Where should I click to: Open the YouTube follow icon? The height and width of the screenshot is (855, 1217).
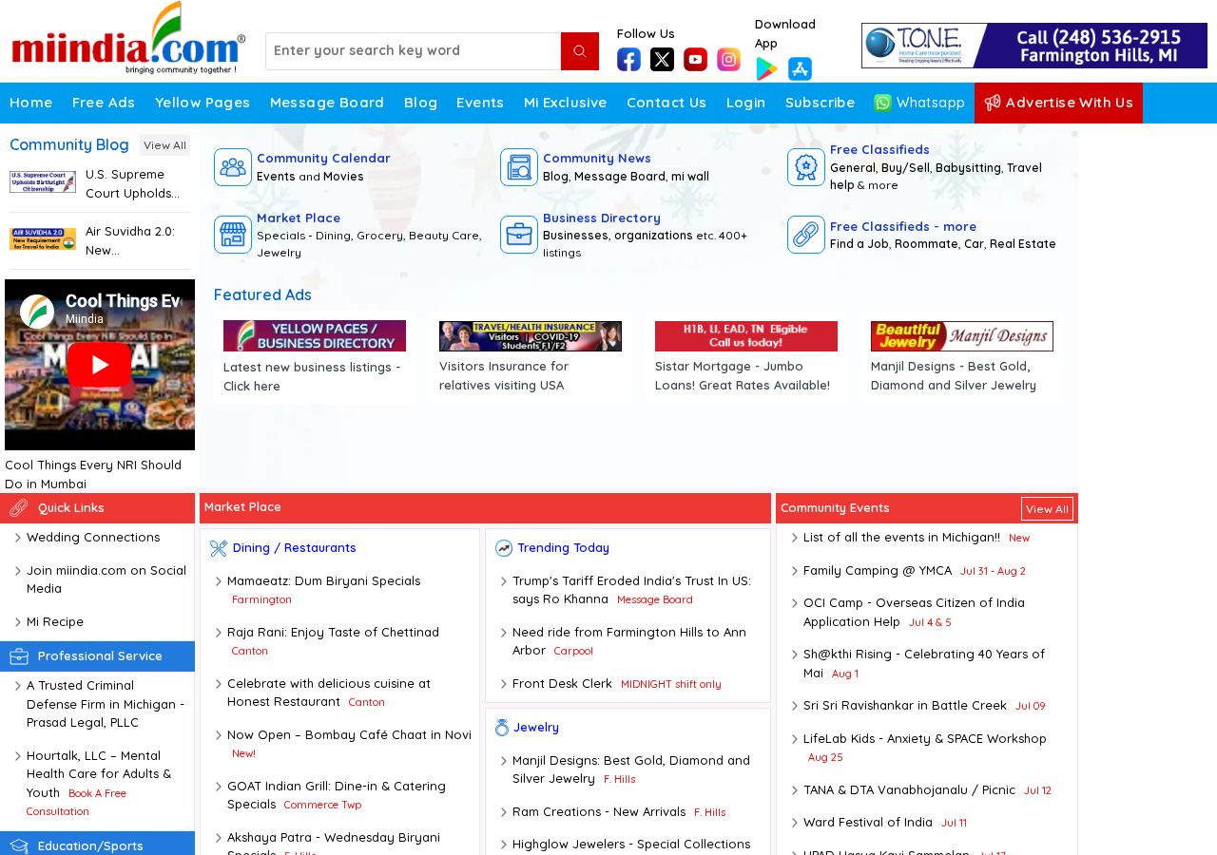pos(695,60)
